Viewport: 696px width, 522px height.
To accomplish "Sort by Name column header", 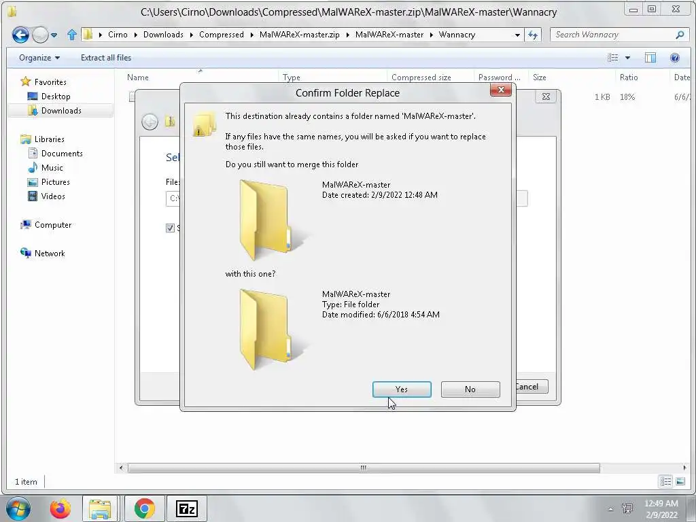I will point(137,77).
